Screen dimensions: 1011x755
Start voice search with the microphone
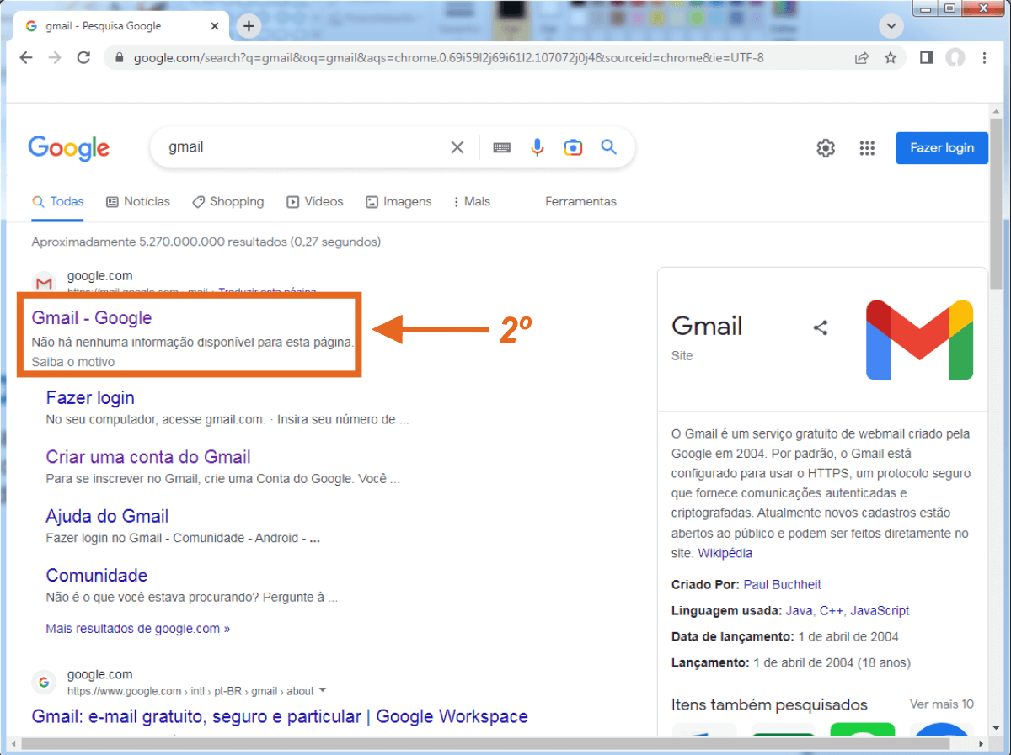(538, 147)
